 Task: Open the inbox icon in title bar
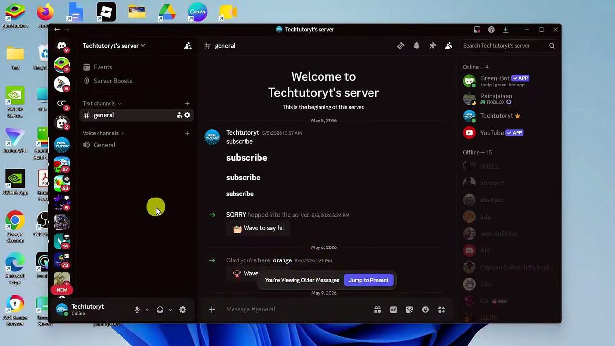click(477, 30)
